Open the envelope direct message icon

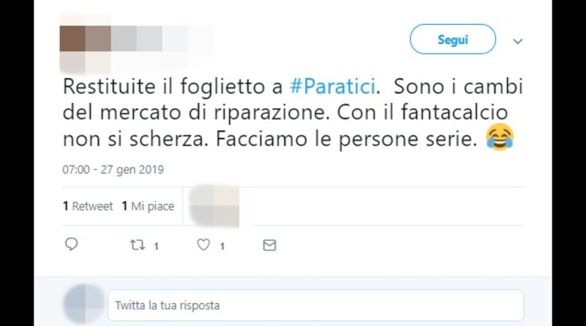(x=269, y=245)
